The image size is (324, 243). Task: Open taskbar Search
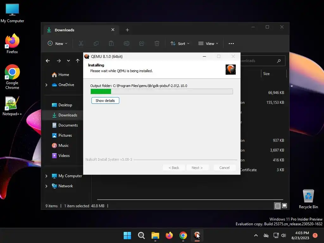coord(141,235)
